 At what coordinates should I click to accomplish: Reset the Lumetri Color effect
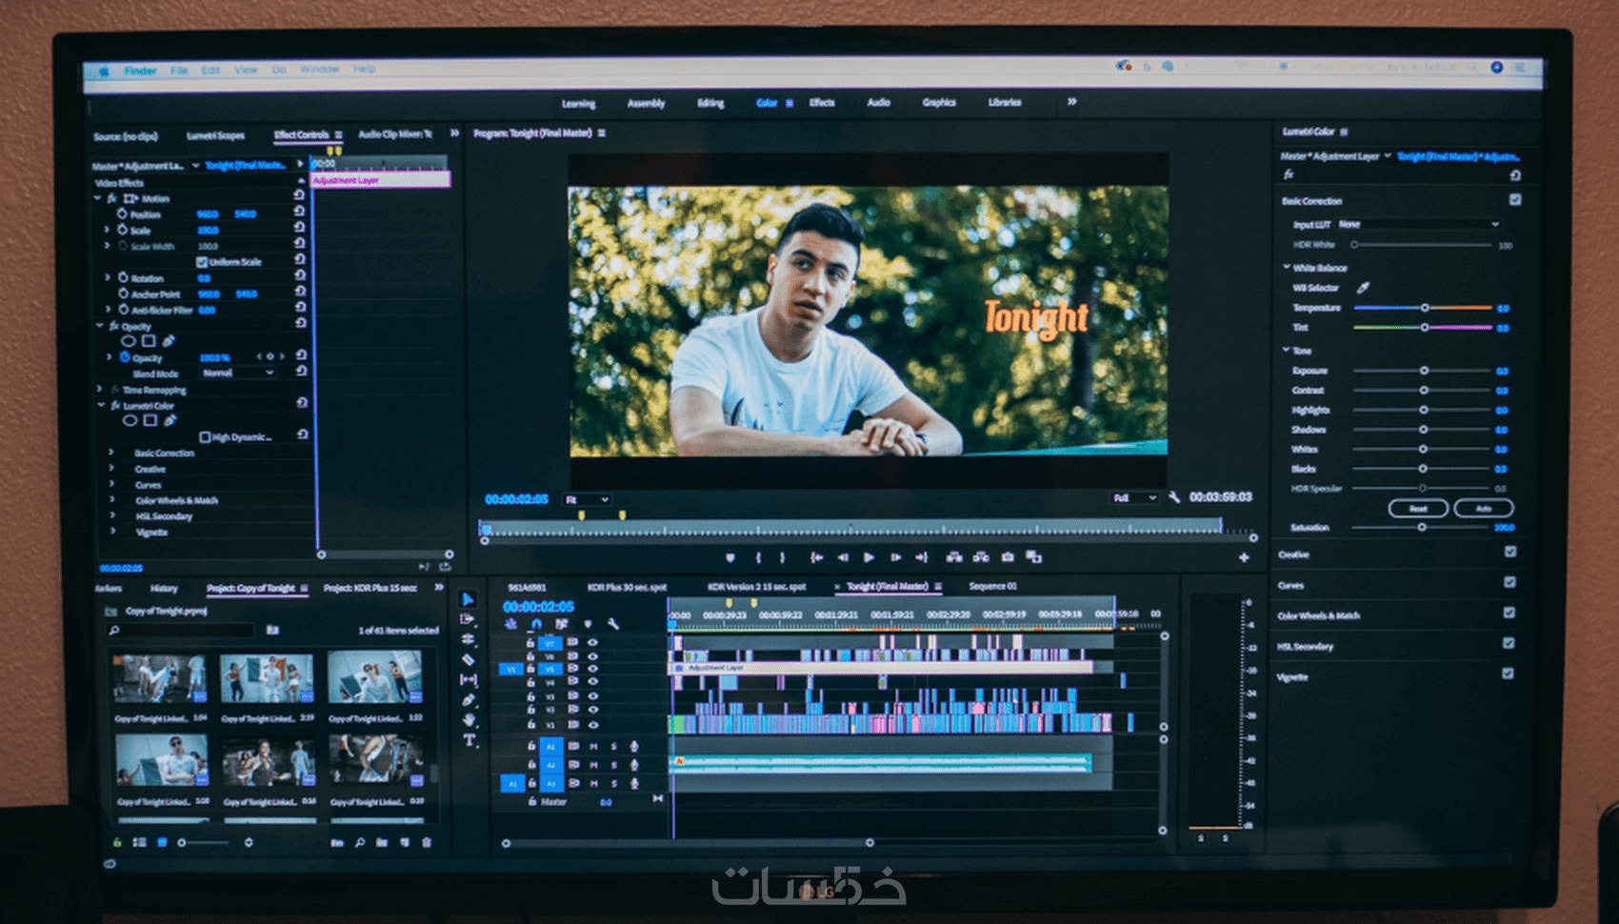(301, 403)
